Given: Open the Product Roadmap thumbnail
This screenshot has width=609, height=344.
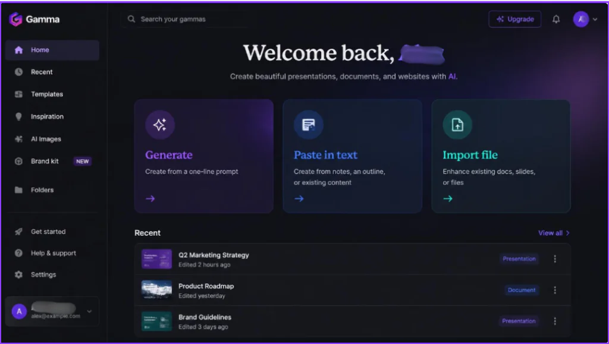Looking at the screenshot, I should pos(156,290).
